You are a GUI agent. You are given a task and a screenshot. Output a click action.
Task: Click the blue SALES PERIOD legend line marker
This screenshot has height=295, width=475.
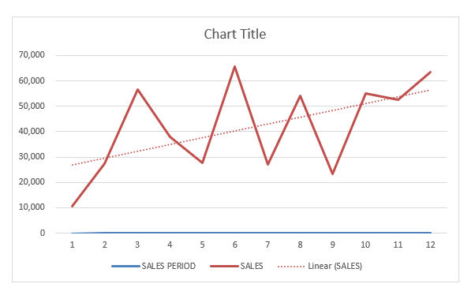tap(125, 267)
